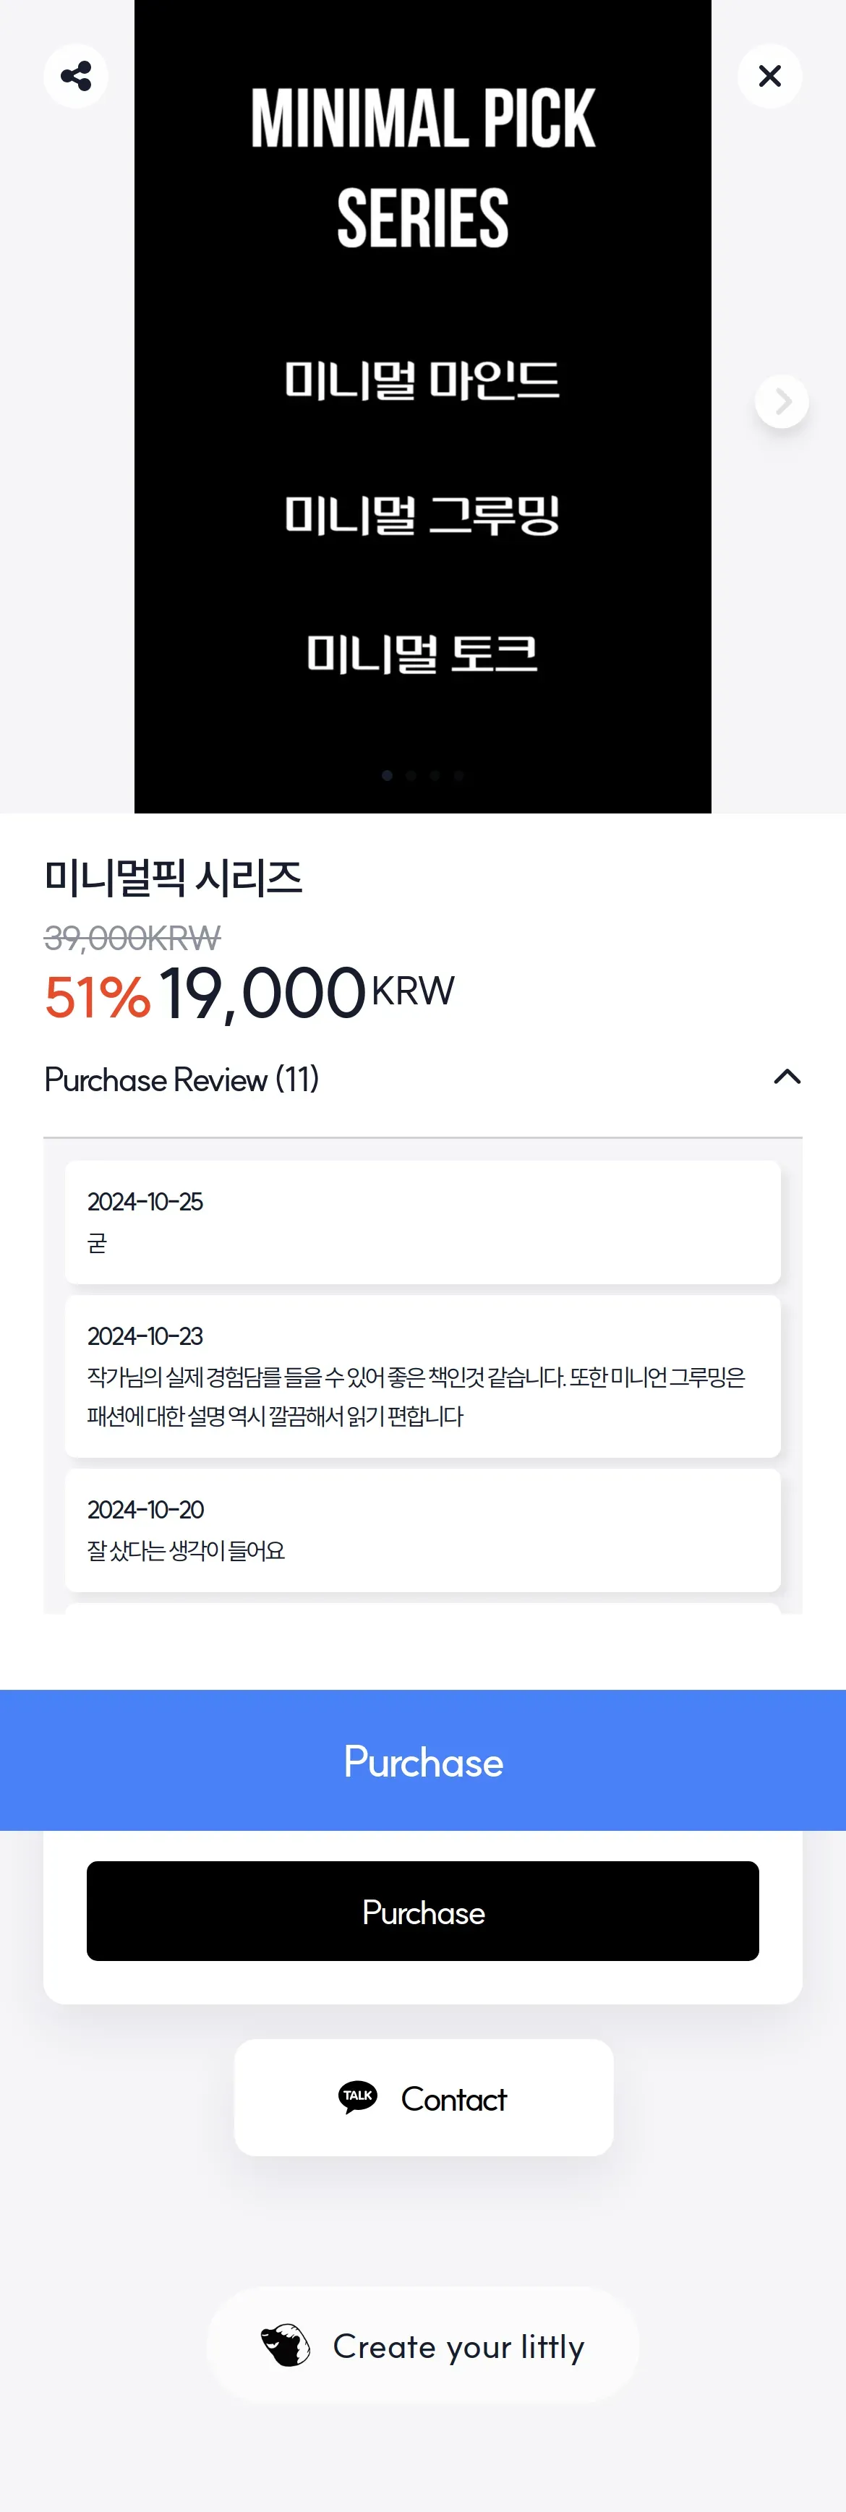Screen dimensions: 846x2512
Task: Collapse reviews using the chevron arrow
Action: (787, 1077)
